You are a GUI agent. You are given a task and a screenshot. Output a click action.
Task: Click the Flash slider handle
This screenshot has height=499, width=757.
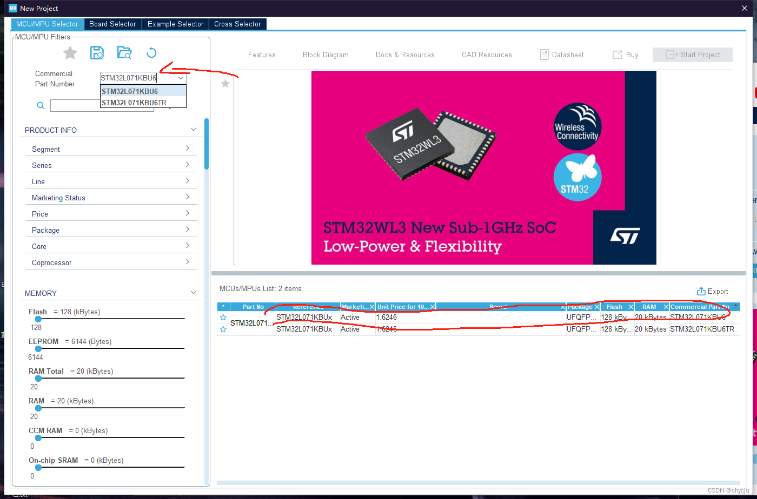[38, 319]
